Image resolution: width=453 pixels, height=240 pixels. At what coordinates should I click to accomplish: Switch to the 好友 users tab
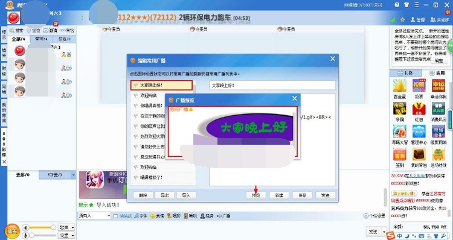pyautogui.click(x=65, y=39)
